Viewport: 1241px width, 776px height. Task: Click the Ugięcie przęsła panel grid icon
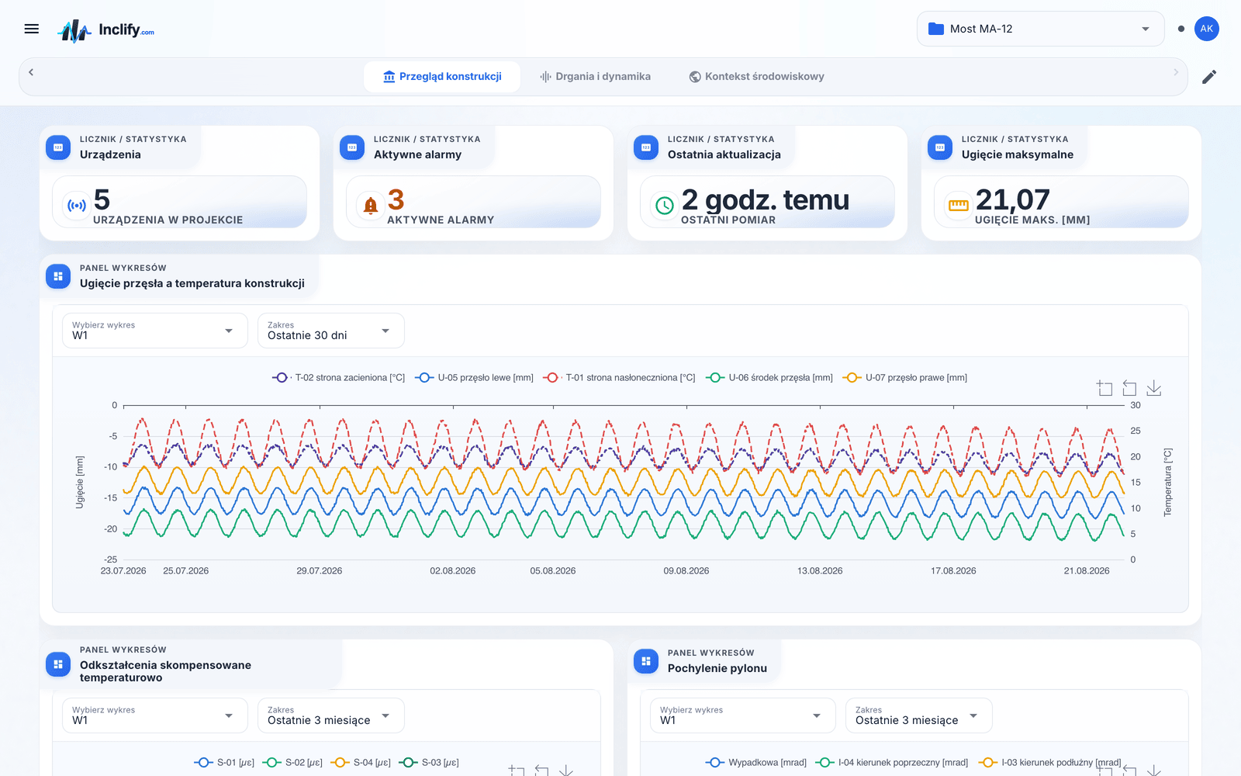click(x=58, y=276)
